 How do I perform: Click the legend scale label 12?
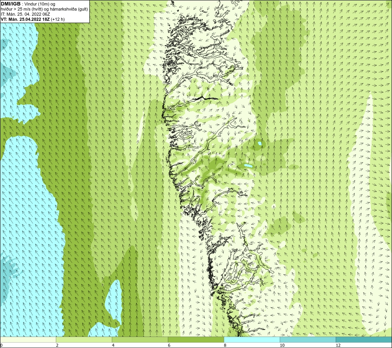338,346
